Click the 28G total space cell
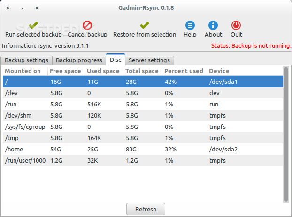This screenshot has height=217, width=292. (131, 82)
